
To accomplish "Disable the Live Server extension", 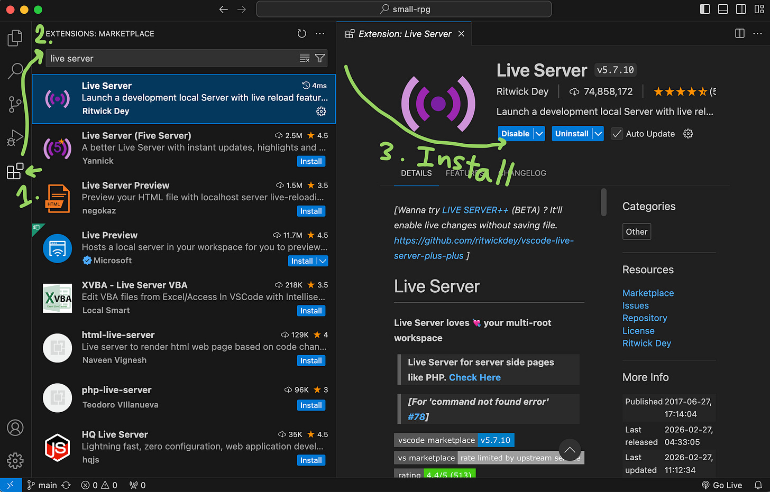I will [515, 134].
